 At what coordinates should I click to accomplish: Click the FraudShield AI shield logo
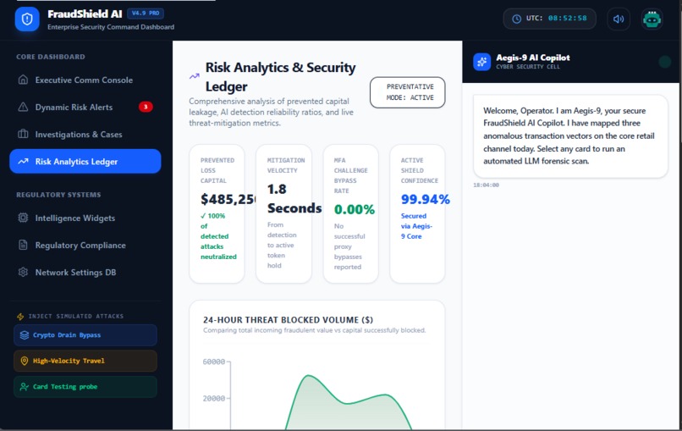coord(27,19)
